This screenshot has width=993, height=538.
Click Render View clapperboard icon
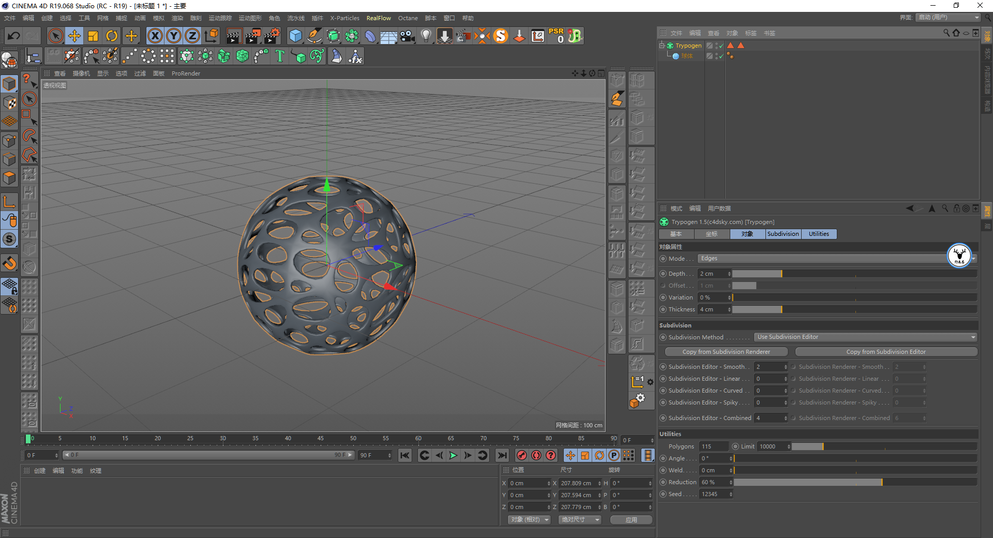[234, 36]
